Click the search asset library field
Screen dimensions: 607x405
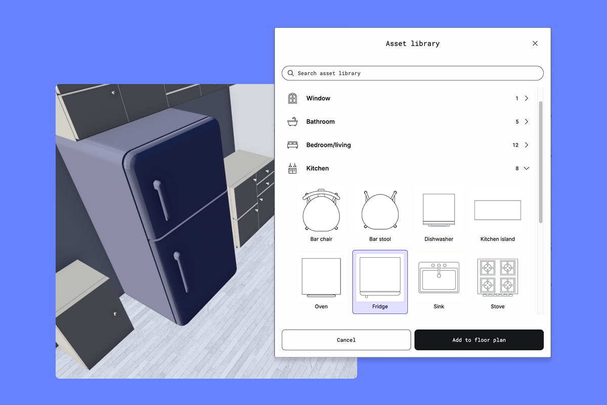tap(412, 73)
